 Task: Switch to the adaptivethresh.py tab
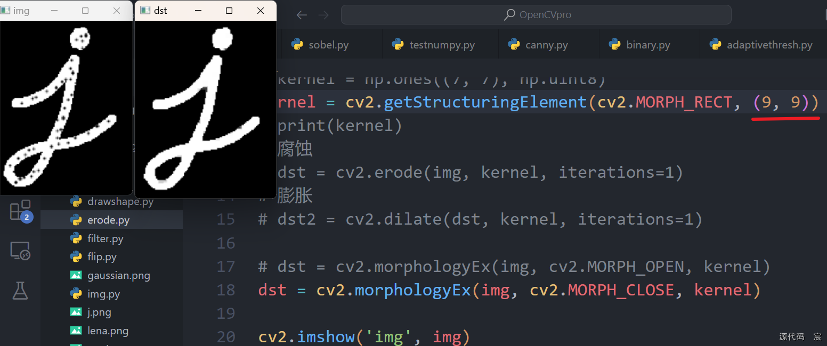762,45
